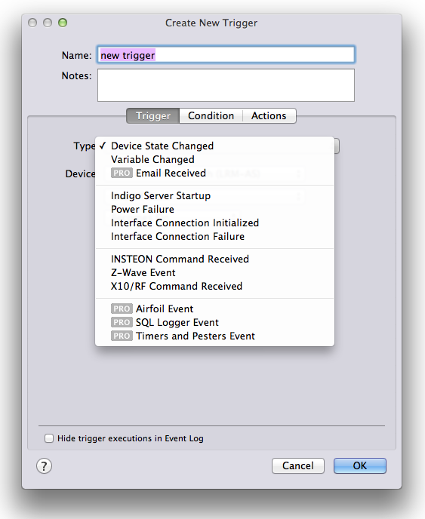Choose Power Failure trigger type
This screenshot has height=519, width=425.
[x=214, y=209]
